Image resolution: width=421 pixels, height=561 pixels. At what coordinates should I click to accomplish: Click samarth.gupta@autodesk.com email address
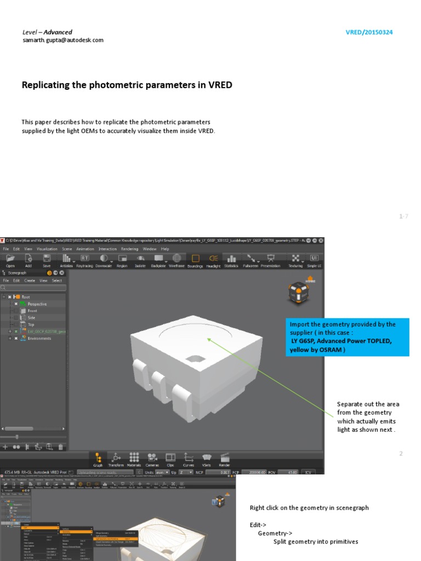[63, 40]
